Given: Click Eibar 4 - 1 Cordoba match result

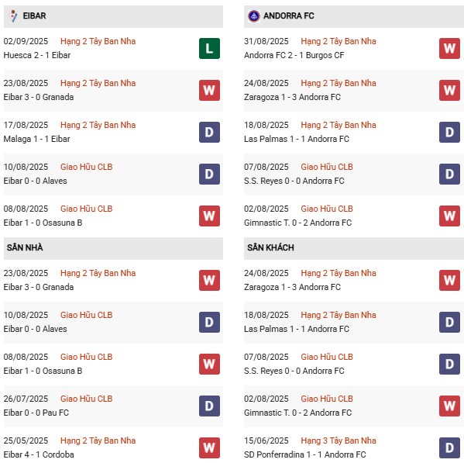Looking at the screenshot, I should pos(39,454).
